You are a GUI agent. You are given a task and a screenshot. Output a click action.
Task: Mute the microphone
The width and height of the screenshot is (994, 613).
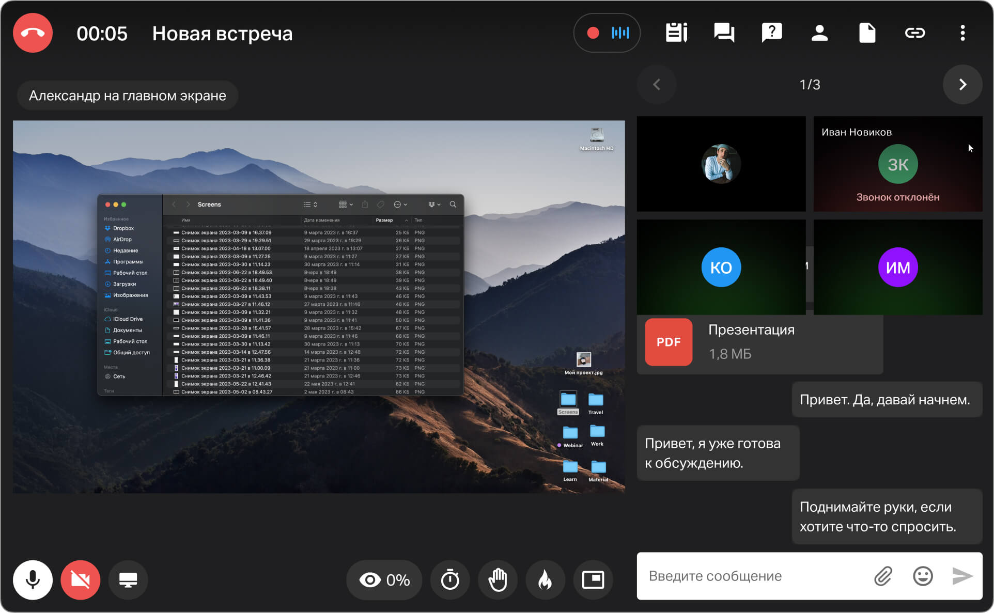[33, 579]
